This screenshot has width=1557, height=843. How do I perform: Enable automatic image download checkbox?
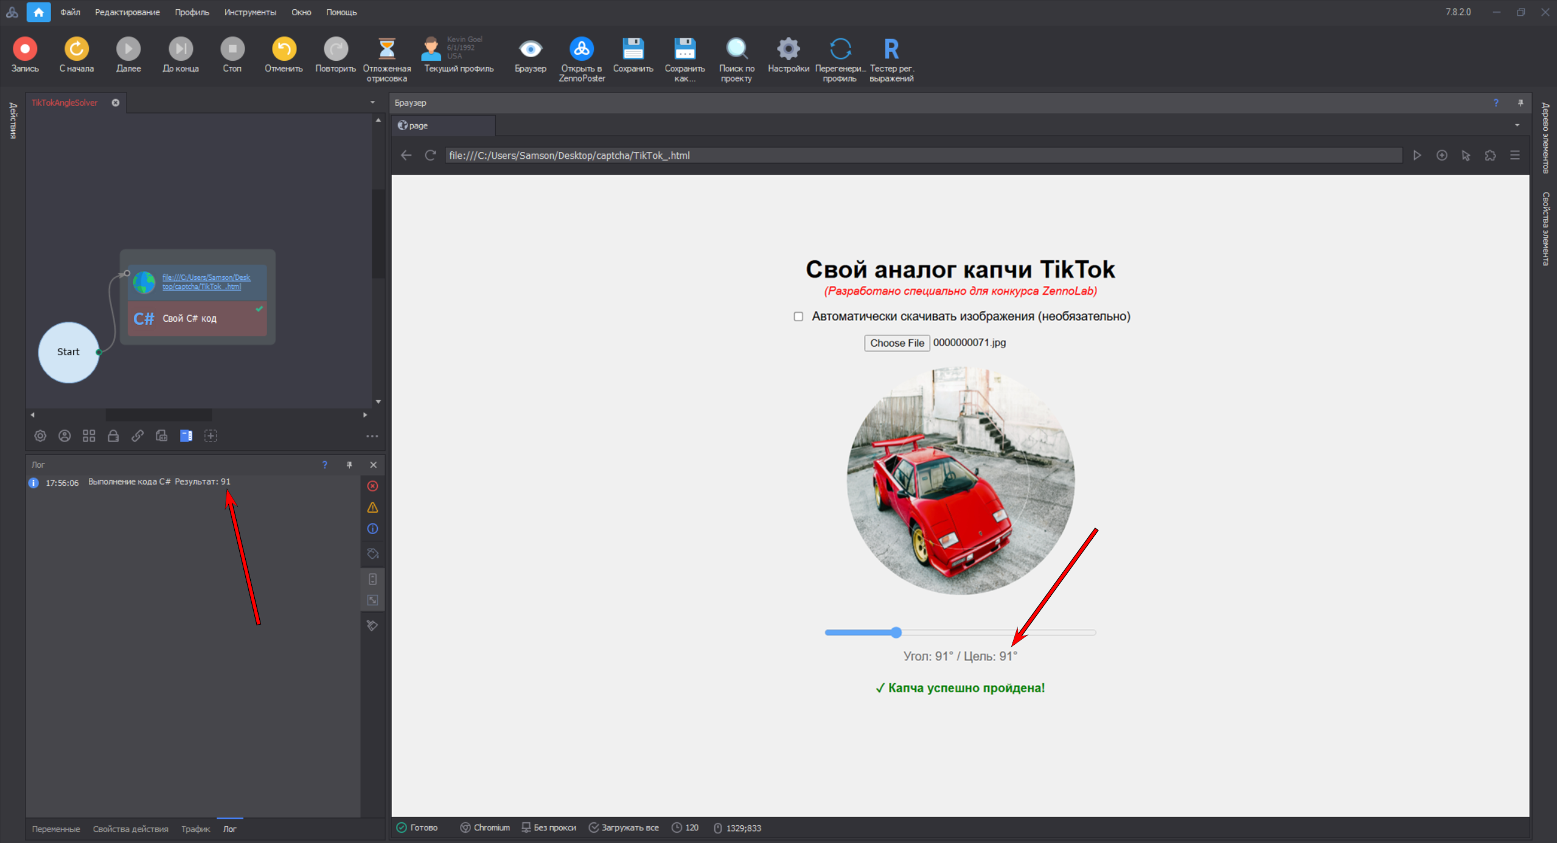[x=798, y=316]
